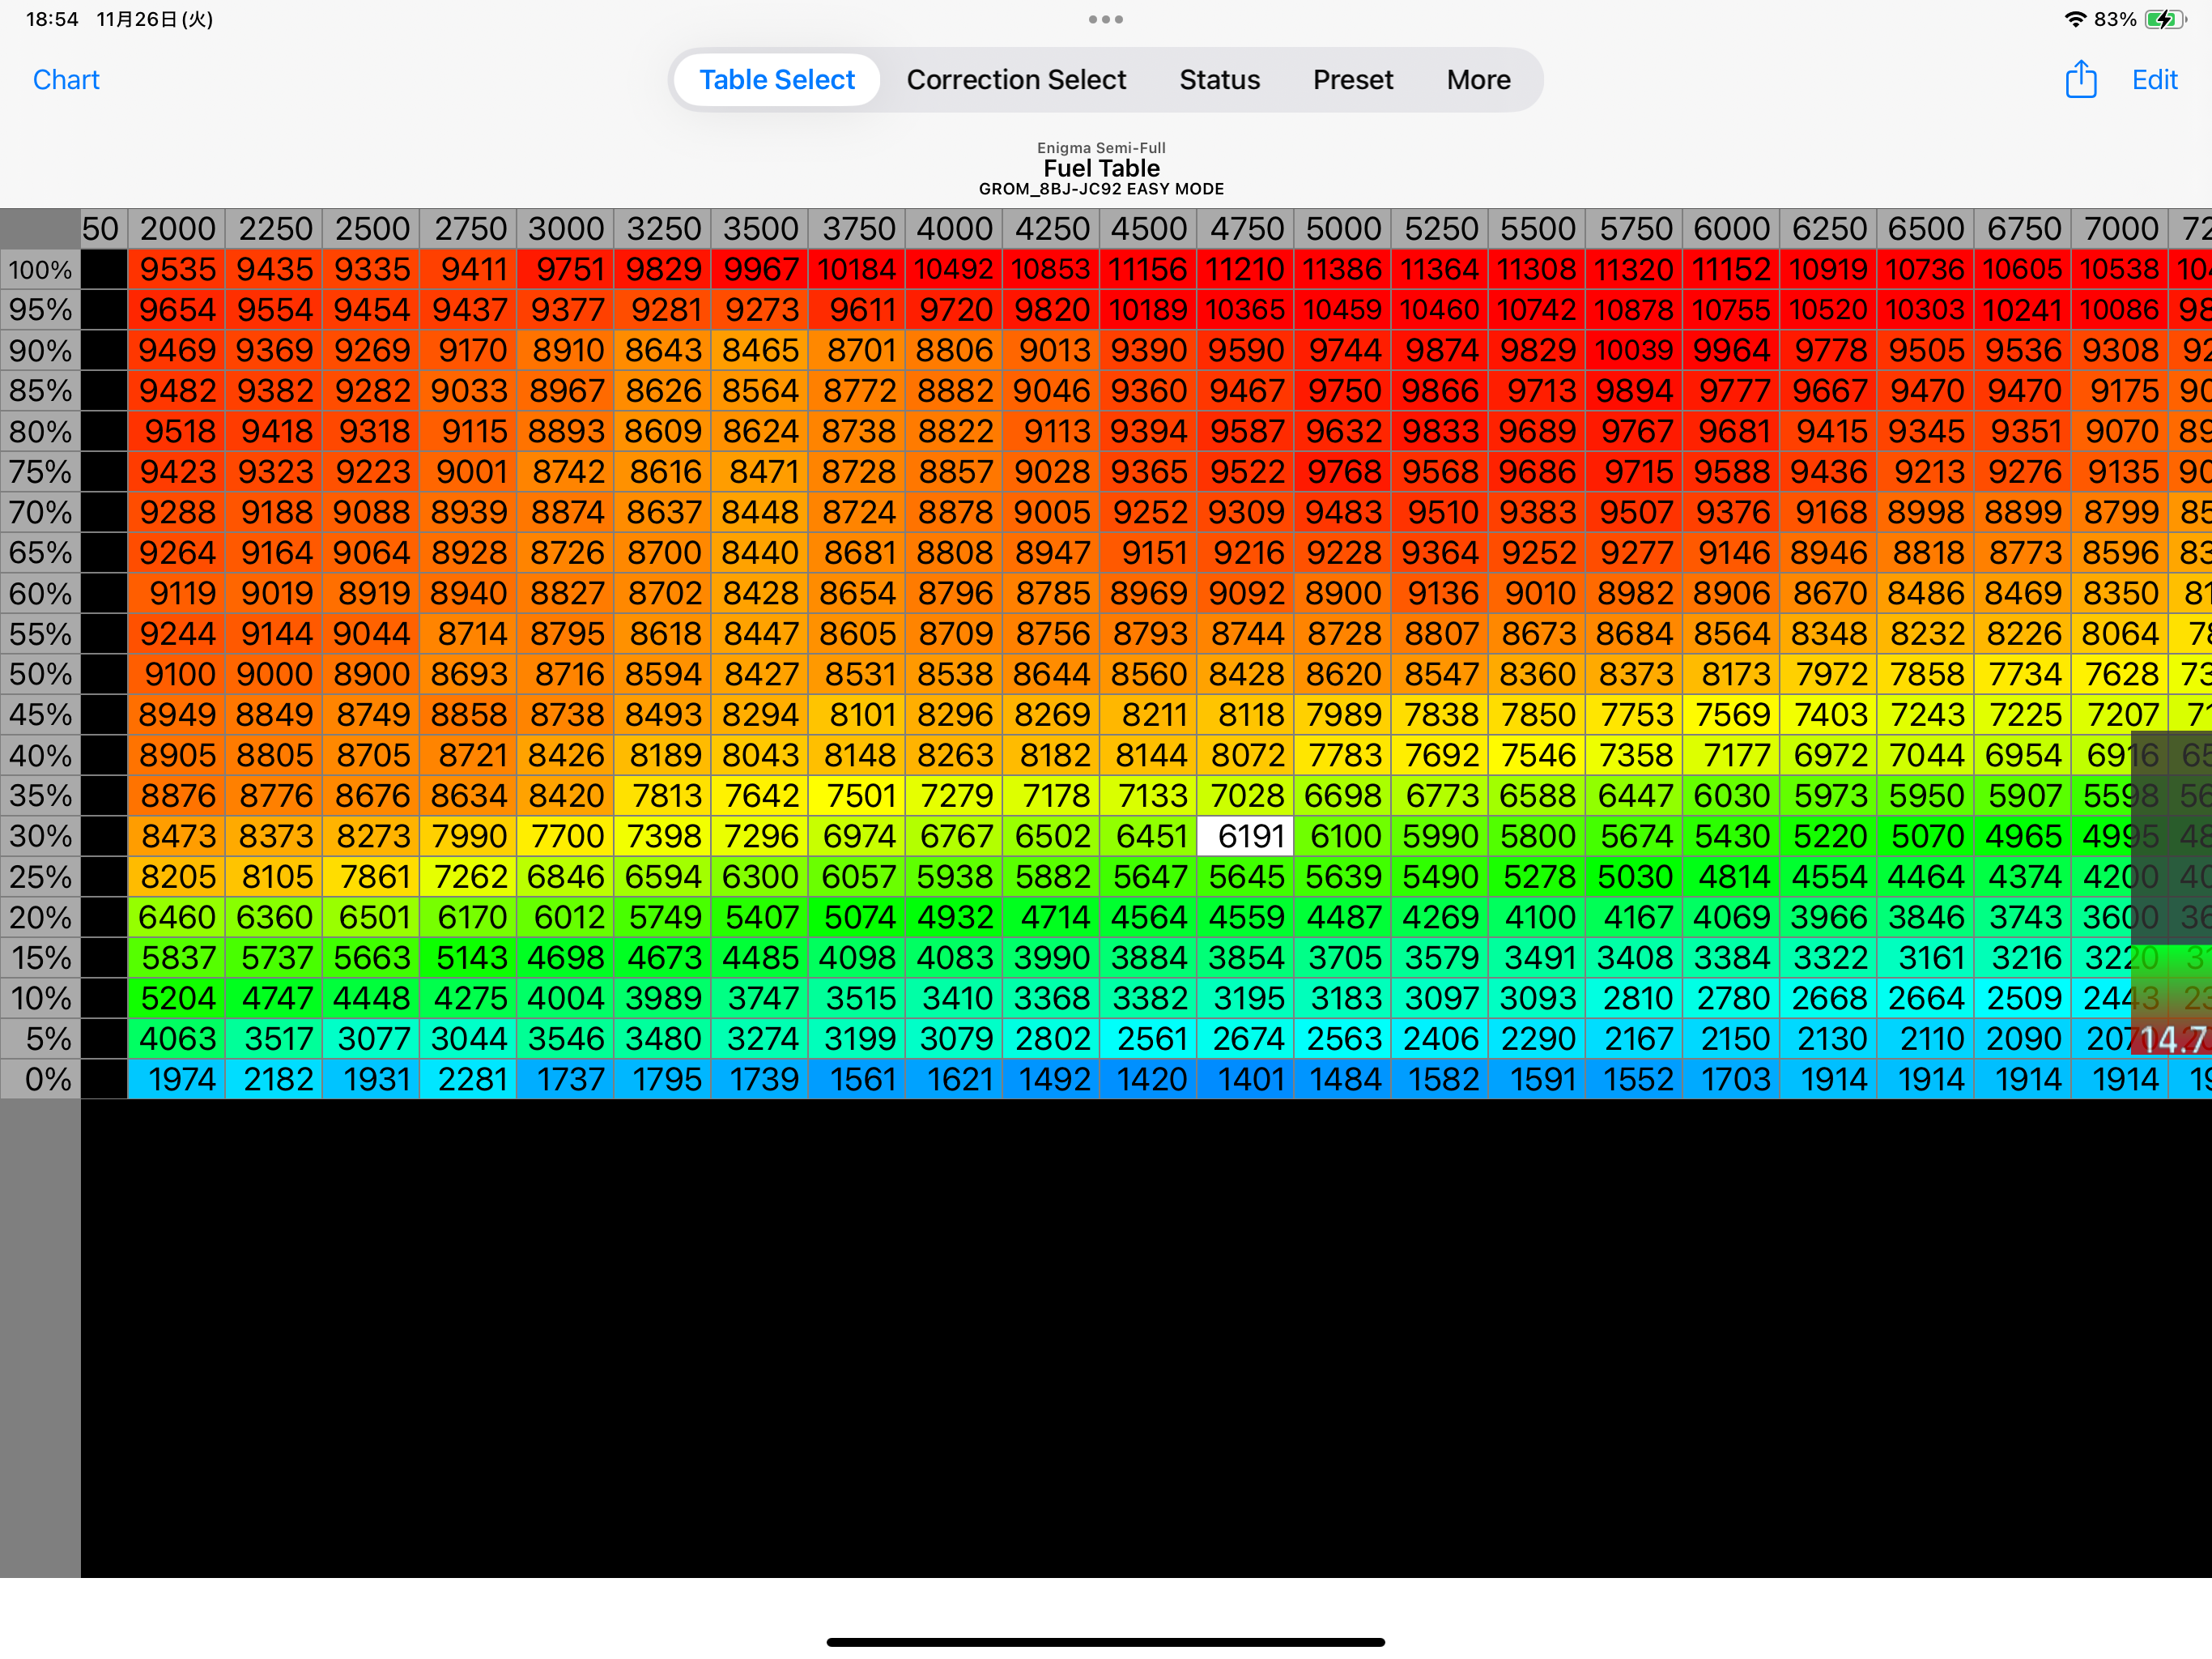
Task: Select the 75% throttle row header
Action: point(40,472)
